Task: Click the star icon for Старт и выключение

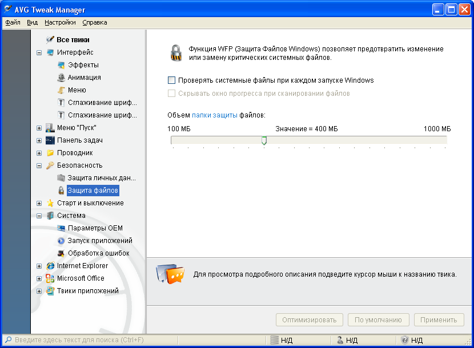Action: [x=50, y=203]
